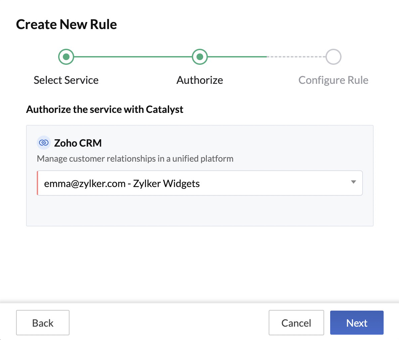The image size is (399, 340).
Task: Select the Select Service step indicator circle
Action: (x=66, y=56)
